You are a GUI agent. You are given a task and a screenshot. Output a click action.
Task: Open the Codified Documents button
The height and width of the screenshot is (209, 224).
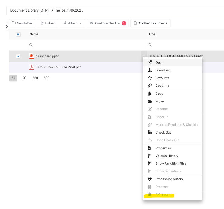pos(150,23)
